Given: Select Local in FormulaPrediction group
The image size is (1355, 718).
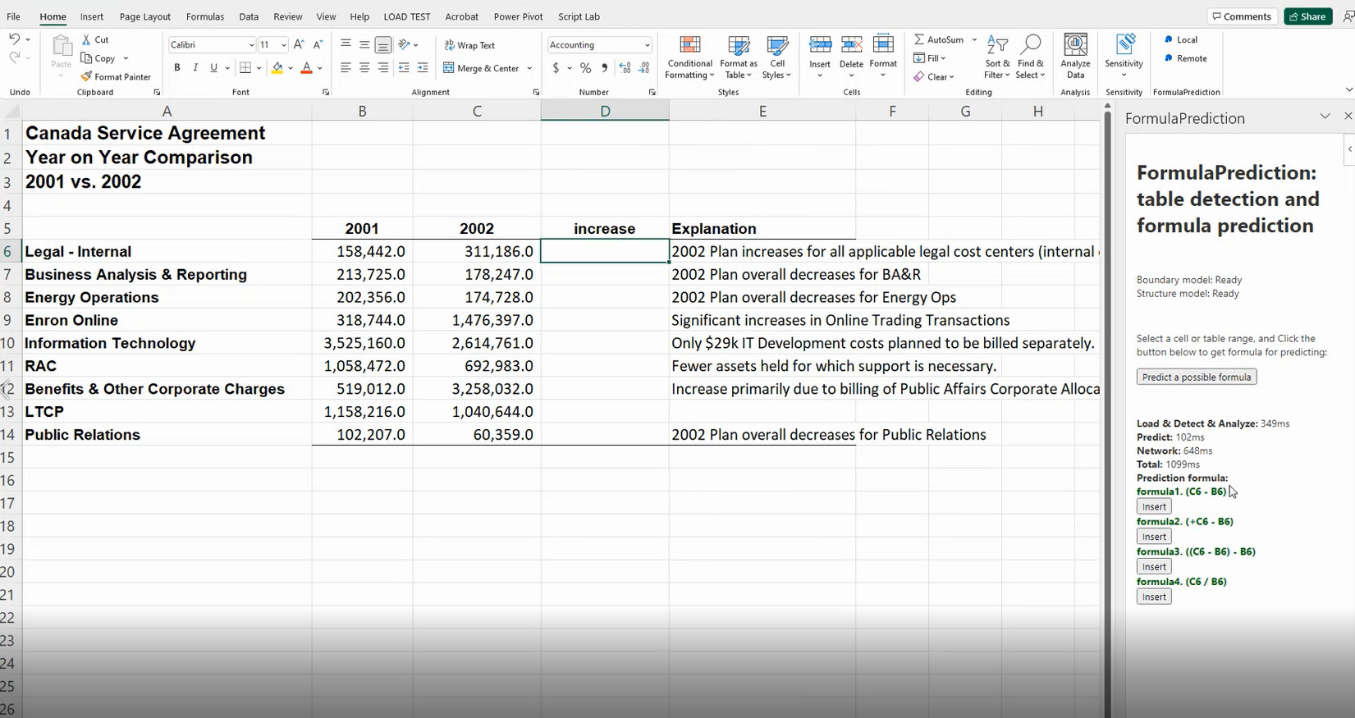Looking at the screenshot, I should tap(1181, 39).
